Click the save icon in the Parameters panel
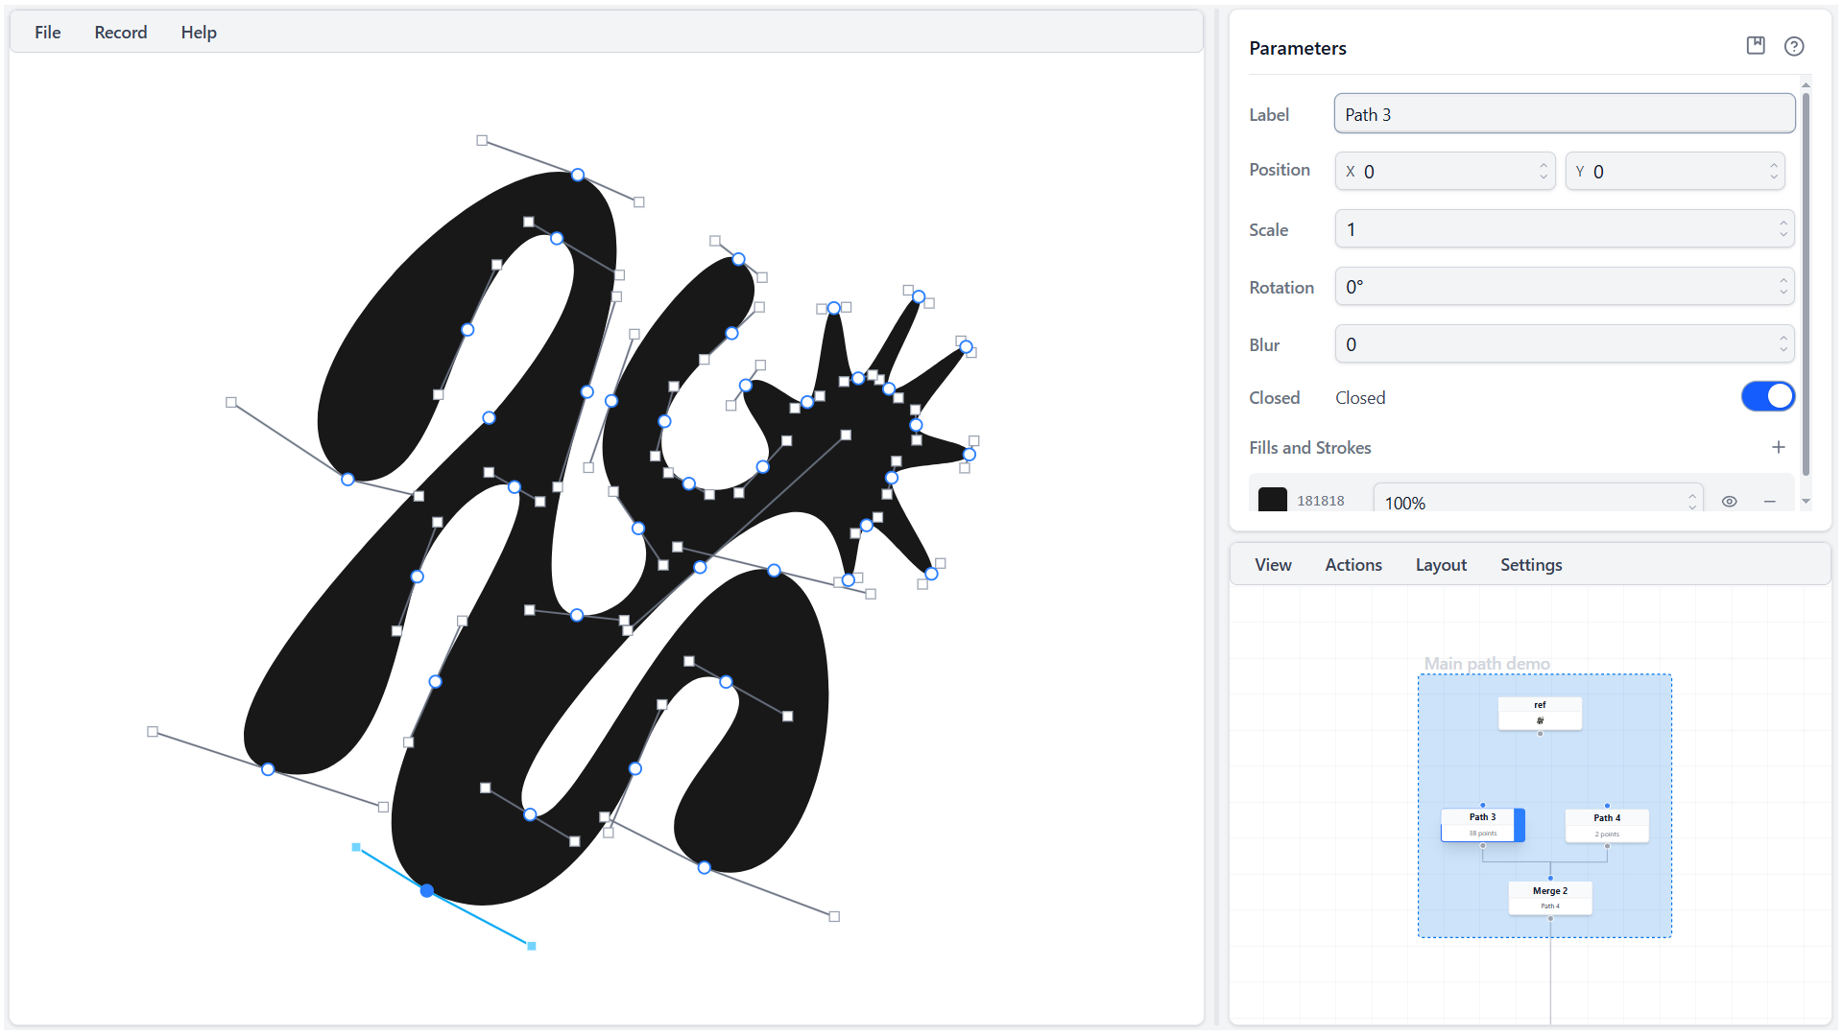 [1756, 45]
